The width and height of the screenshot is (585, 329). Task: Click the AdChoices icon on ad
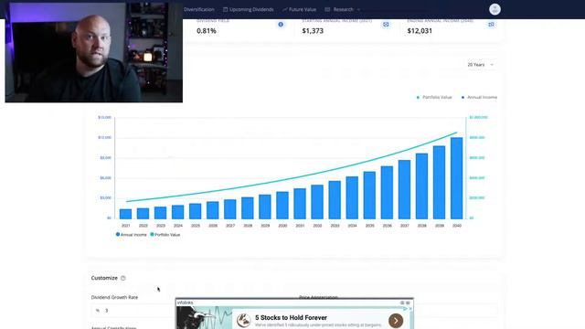(405, 309)
